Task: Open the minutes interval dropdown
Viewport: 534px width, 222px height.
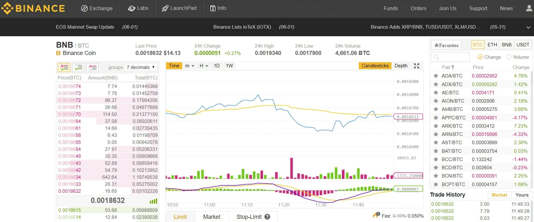Action: click(x=190, y=66)
